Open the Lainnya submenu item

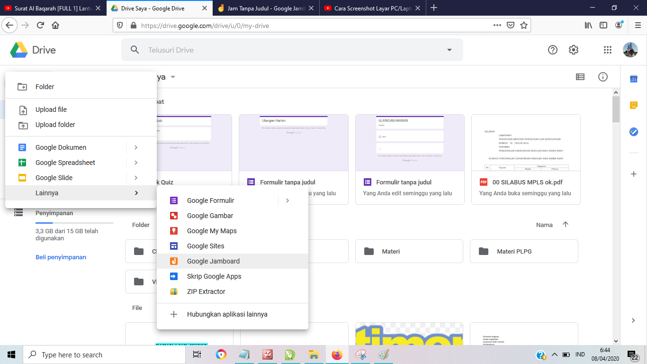point(81,193)
